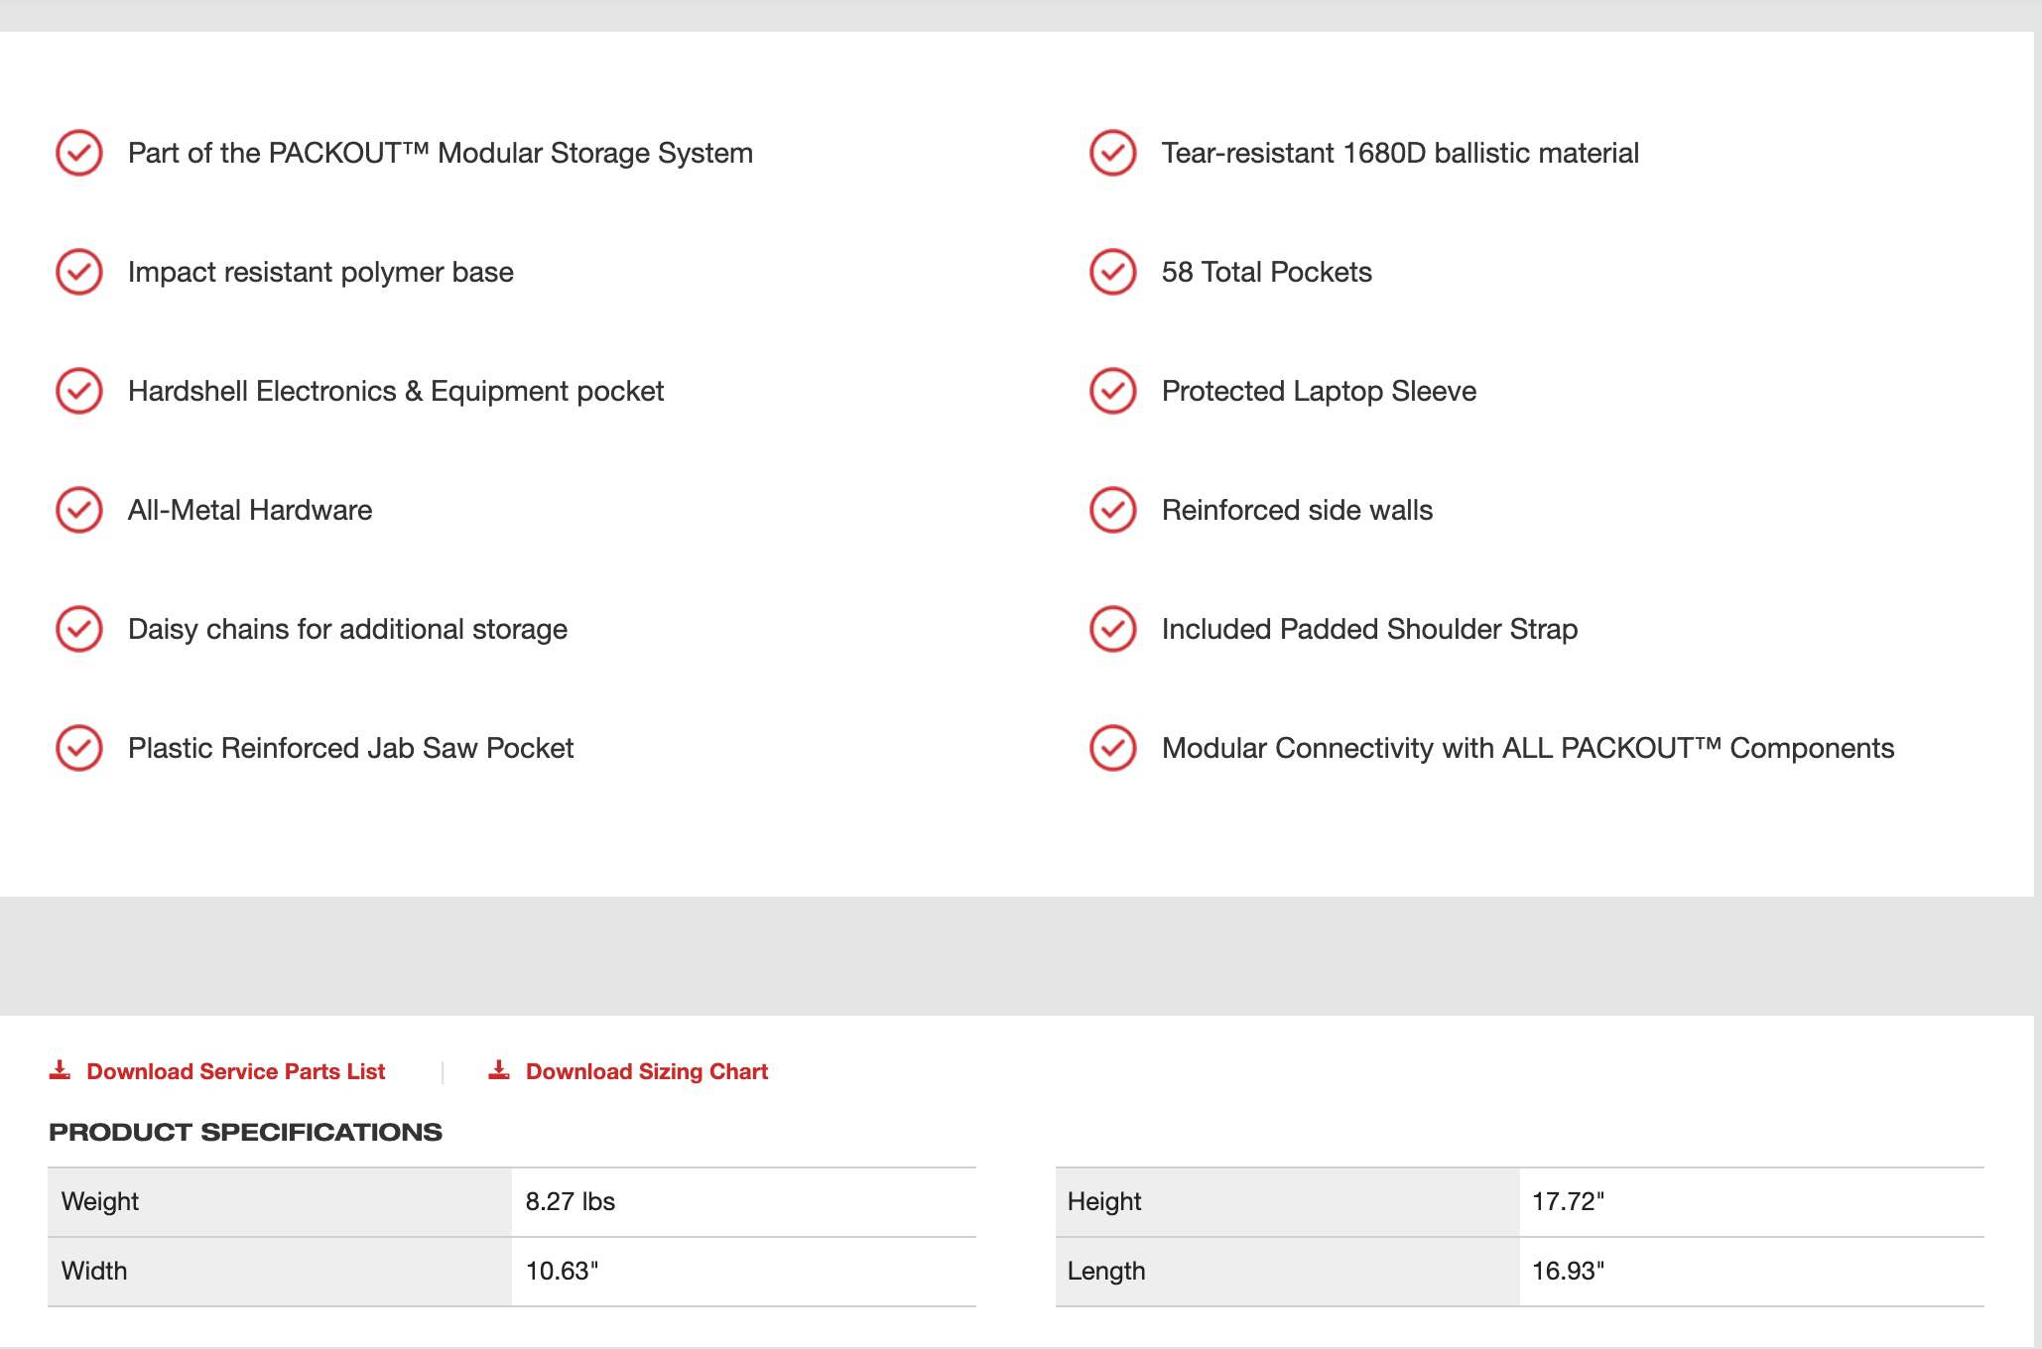Select the Length label cell

pyautogui.click(x=1288, y=1272)
